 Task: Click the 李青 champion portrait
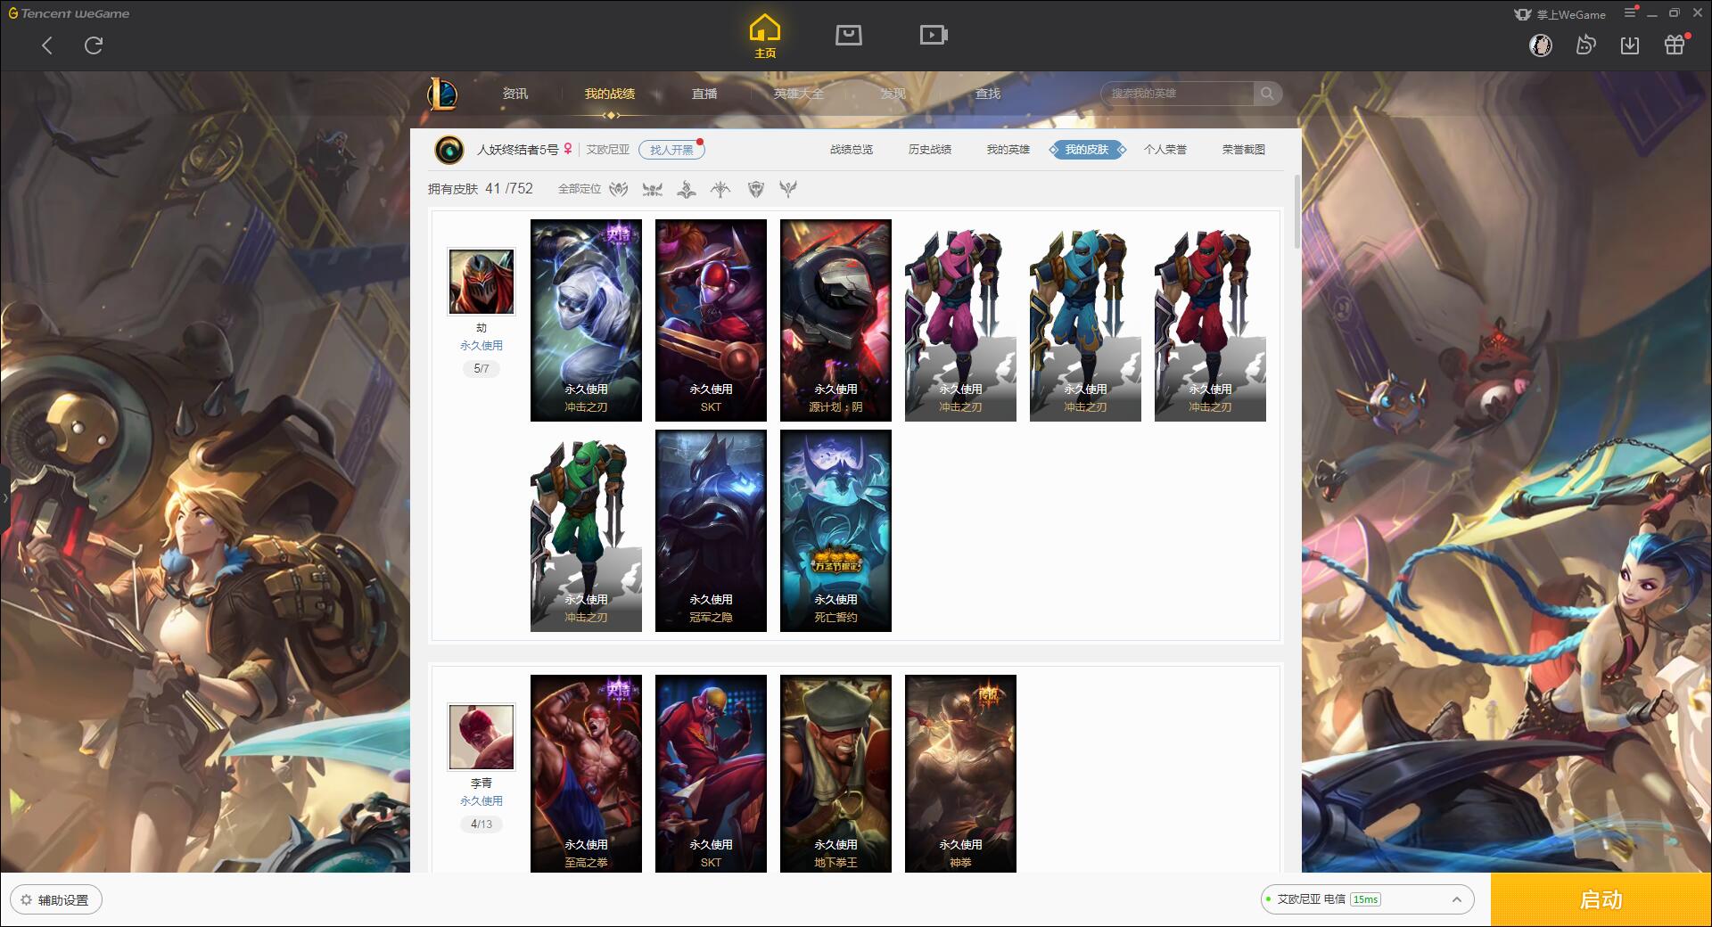(x=481, y=737)
